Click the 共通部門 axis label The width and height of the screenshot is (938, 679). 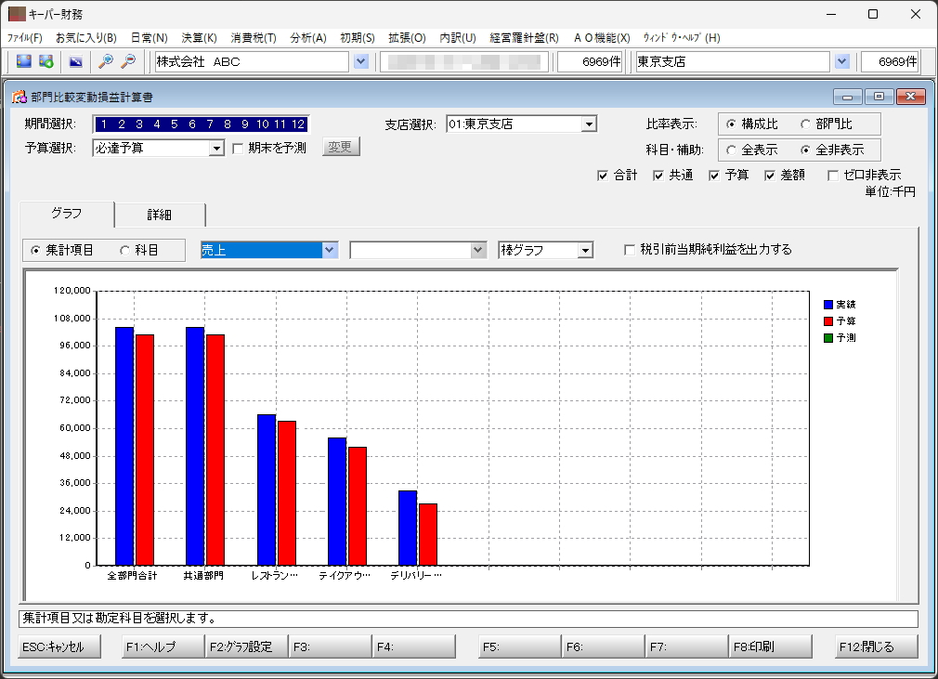[x=203, y=576]
